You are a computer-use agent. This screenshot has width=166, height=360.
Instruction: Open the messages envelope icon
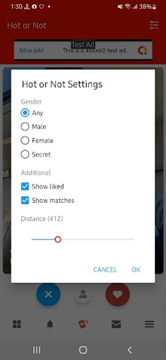tap(116, 324)
